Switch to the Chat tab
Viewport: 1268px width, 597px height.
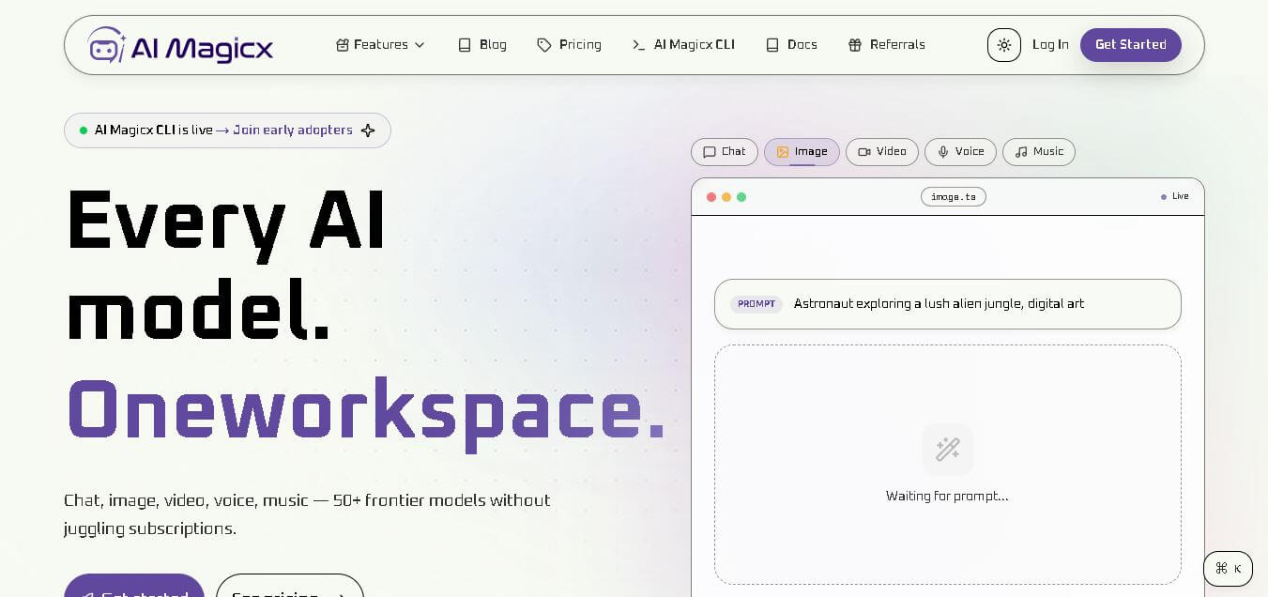click(725, 152)
